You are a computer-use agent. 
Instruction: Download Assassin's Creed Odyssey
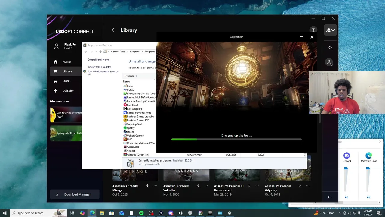300,186
